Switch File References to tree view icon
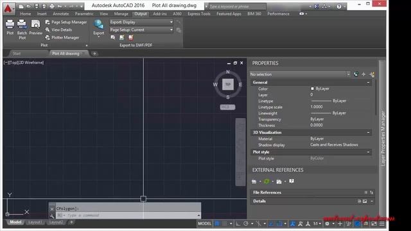The width and height of the screenshot is (411, 231). click(371, 193)
